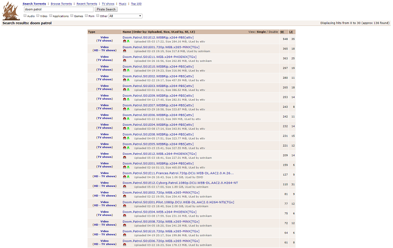393x248 pixels.
Task: Click magnet icon for Doom.Patrol.S01E10.WEBRip.x264-PBS[ettv]
Action: (125, 71)
